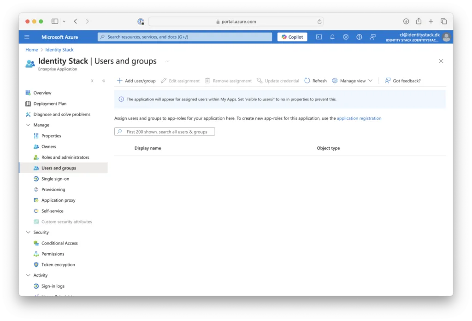Sort by Display name column

148,148
